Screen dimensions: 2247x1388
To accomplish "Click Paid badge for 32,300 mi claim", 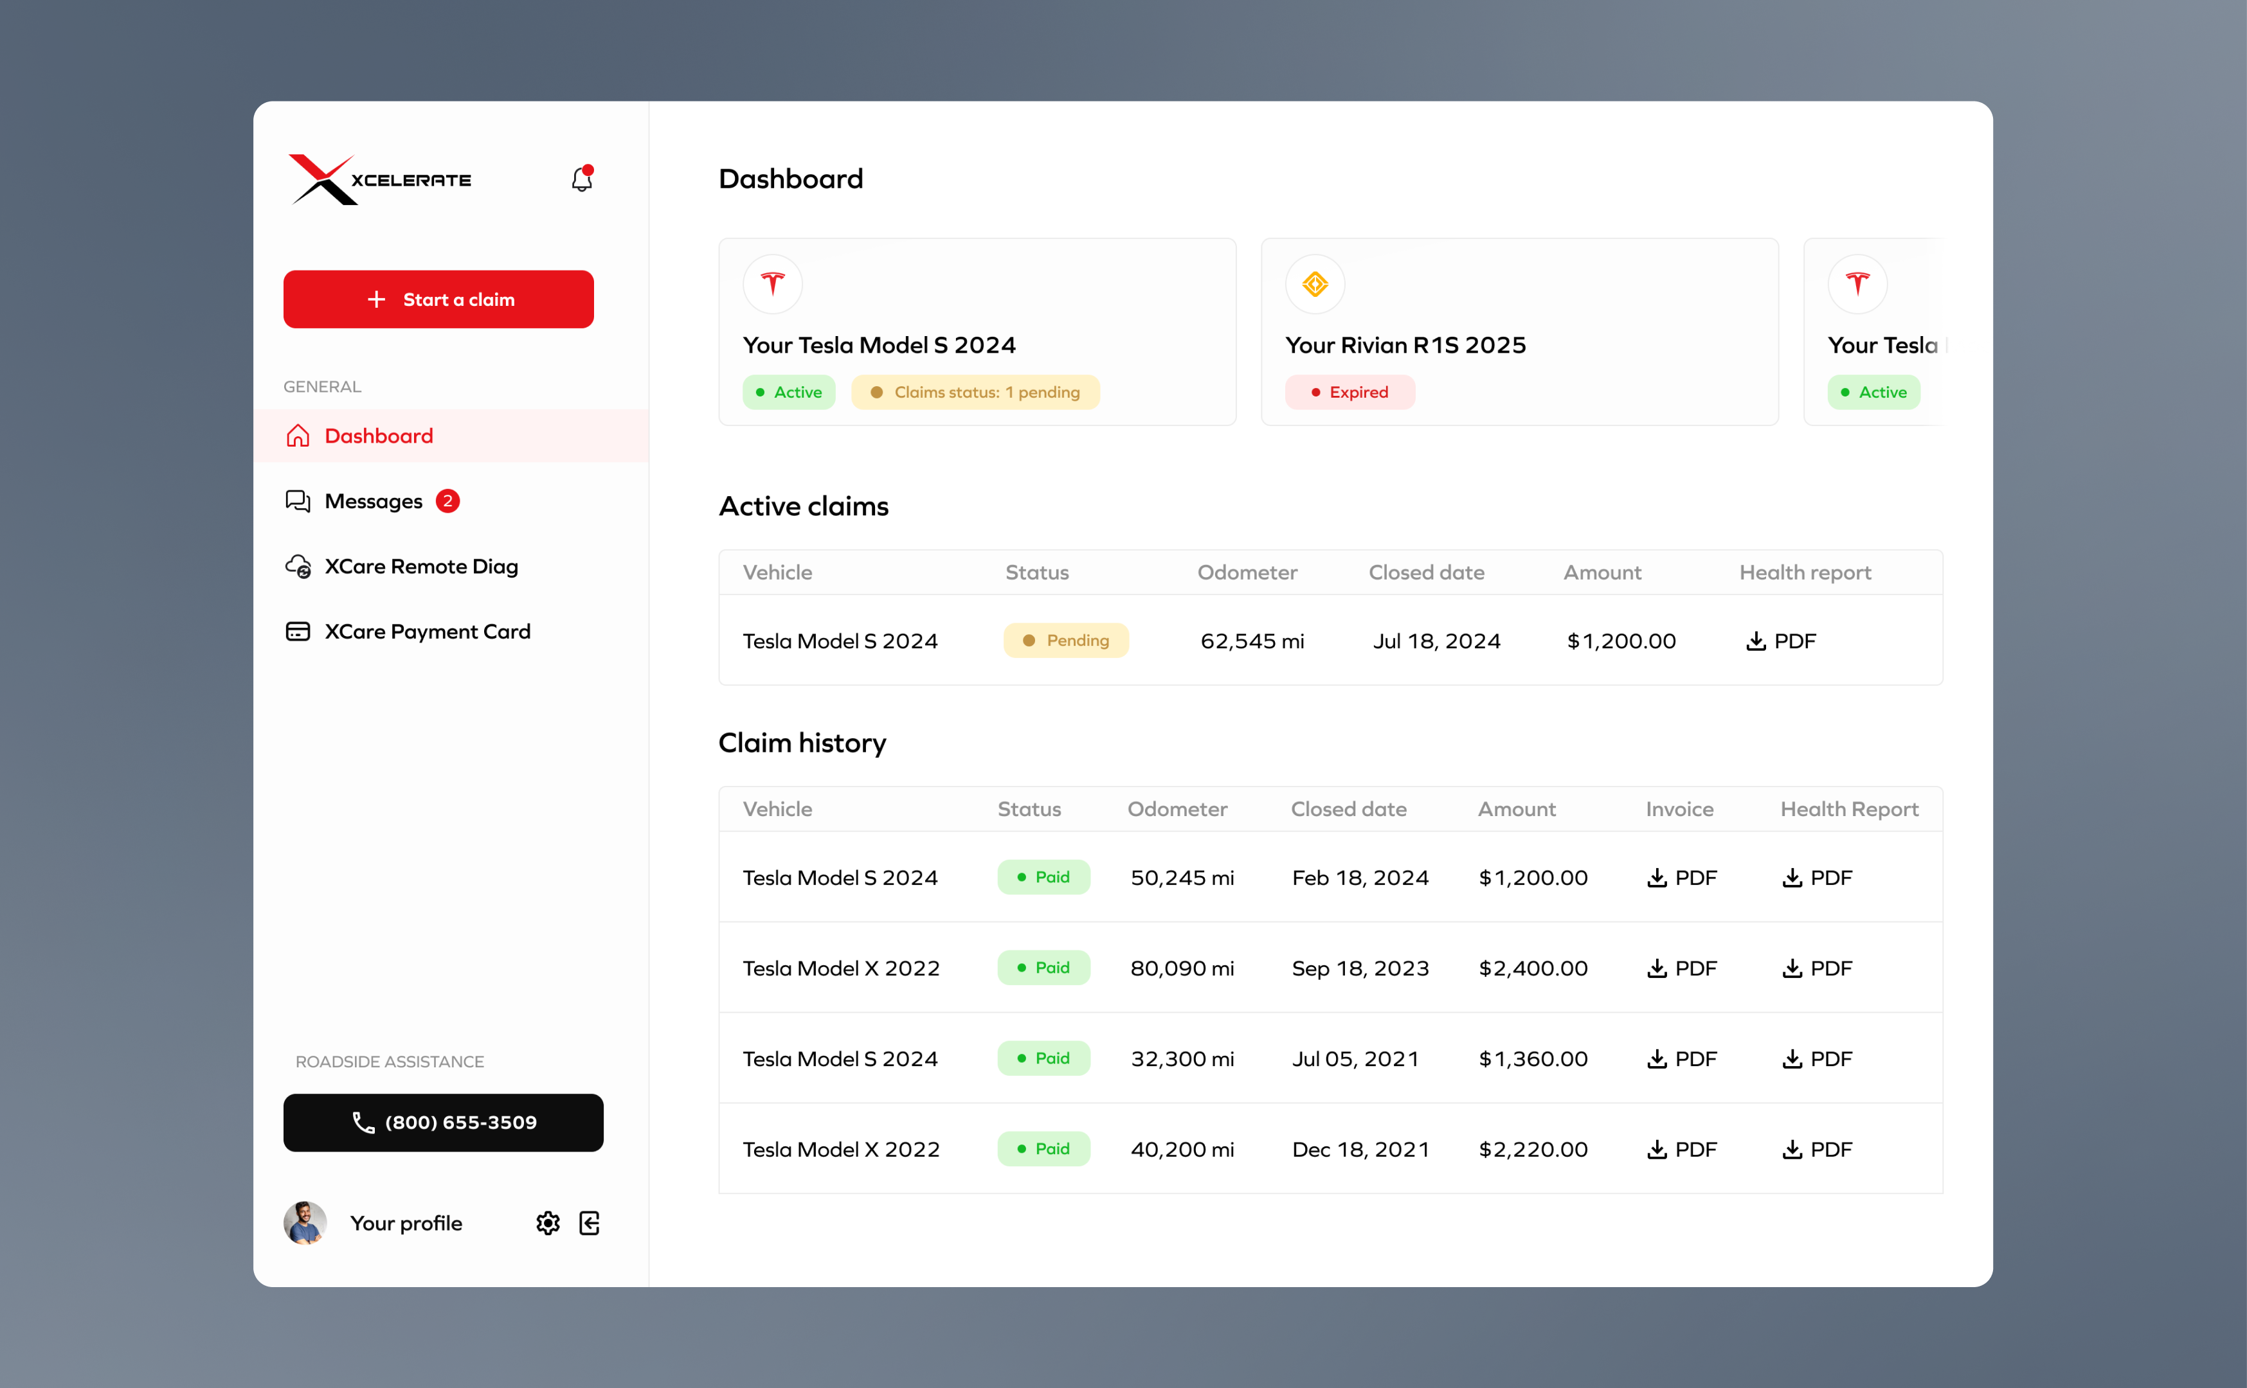I will tap(1044, 1058).
